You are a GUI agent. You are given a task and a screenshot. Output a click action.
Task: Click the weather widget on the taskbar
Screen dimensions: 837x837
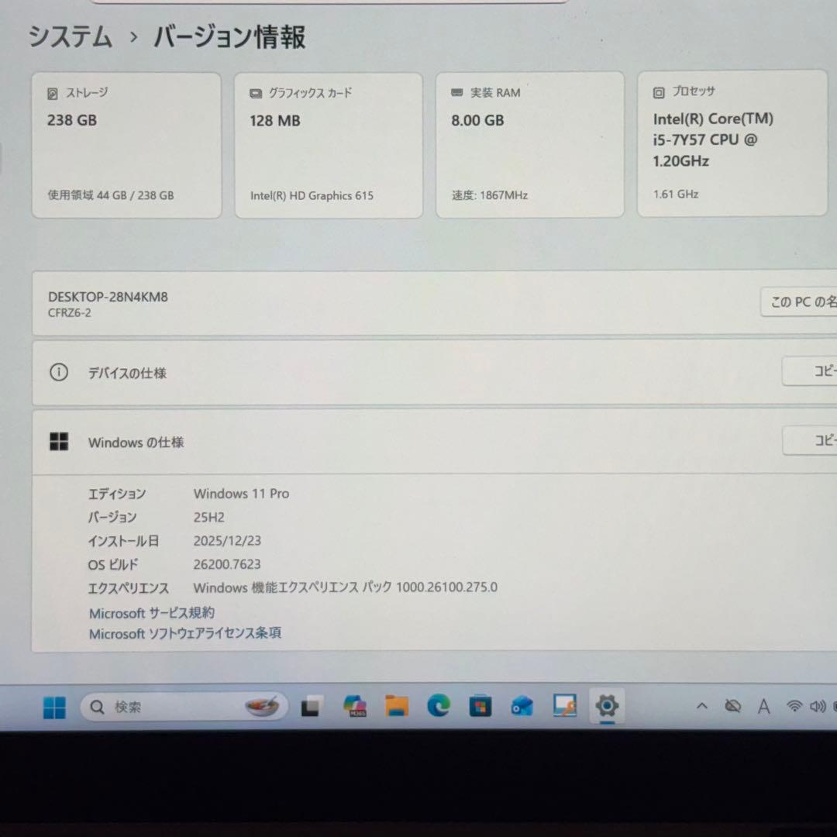[262, 706]
